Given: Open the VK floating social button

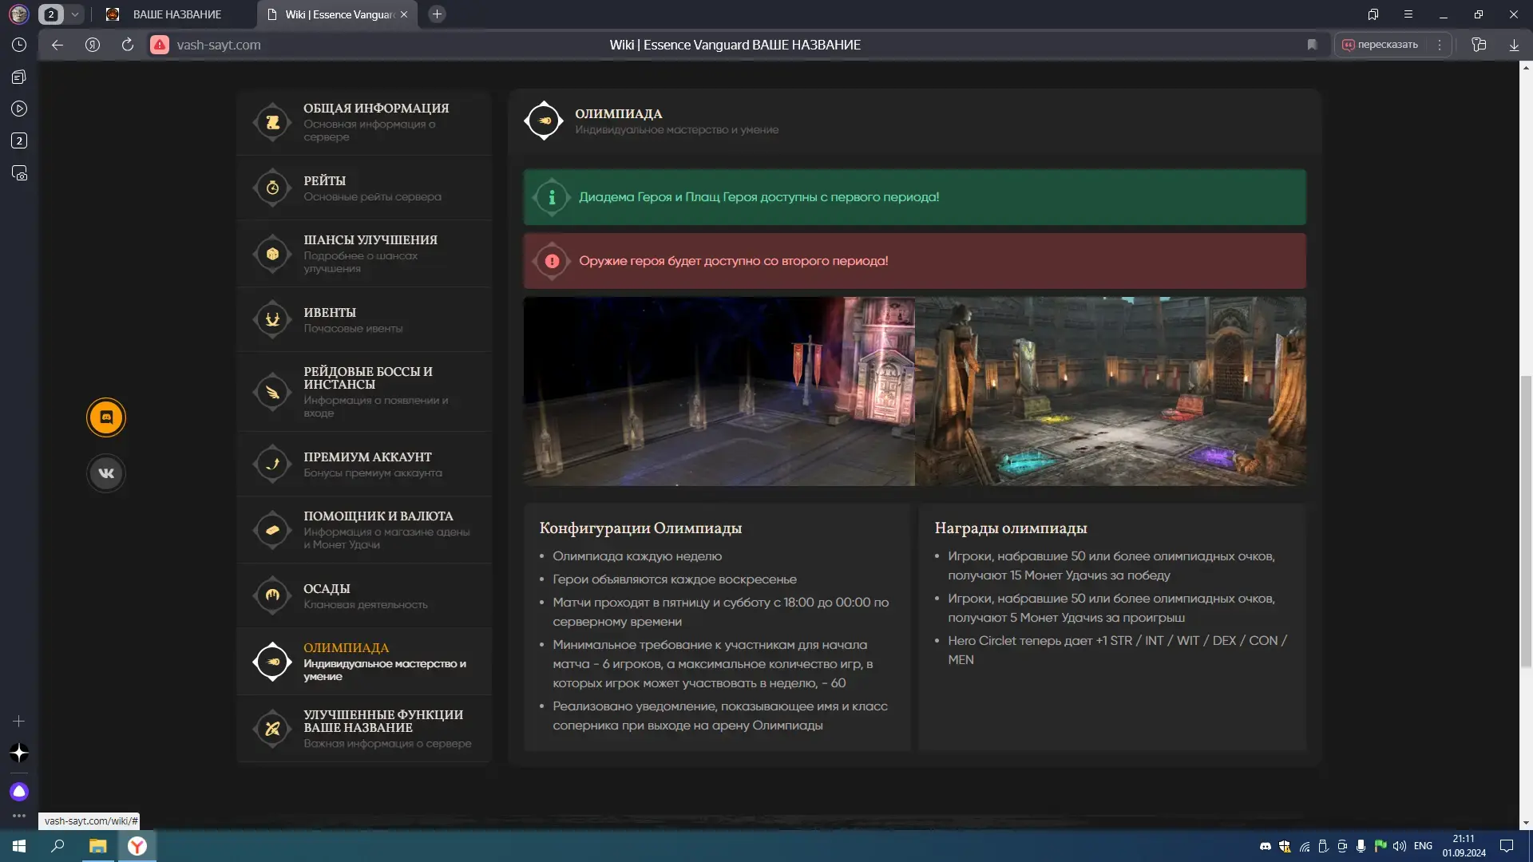Looking at the screenshot, I should pyautogui.click(x=106, y=473).
